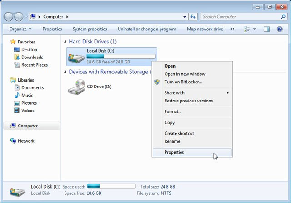Click the Network globe icon
Image resolution: width=291 pixels, height=203 pixels.
pyautogui.click(x=13, y=140)
